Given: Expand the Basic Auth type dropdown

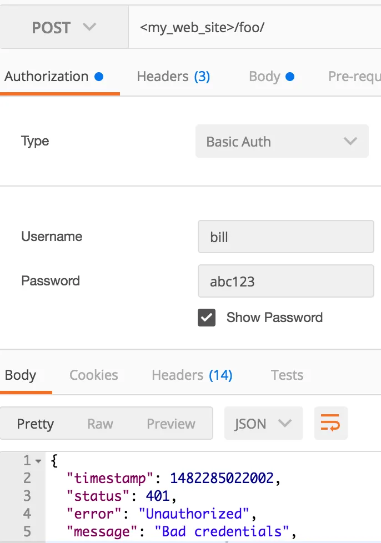Looking at the screenshot, I should point(282,142).
